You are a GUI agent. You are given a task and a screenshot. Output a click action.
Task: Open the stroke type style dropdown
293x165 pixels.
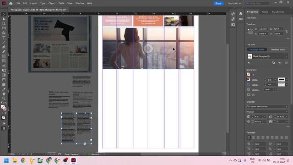(287, 80)
